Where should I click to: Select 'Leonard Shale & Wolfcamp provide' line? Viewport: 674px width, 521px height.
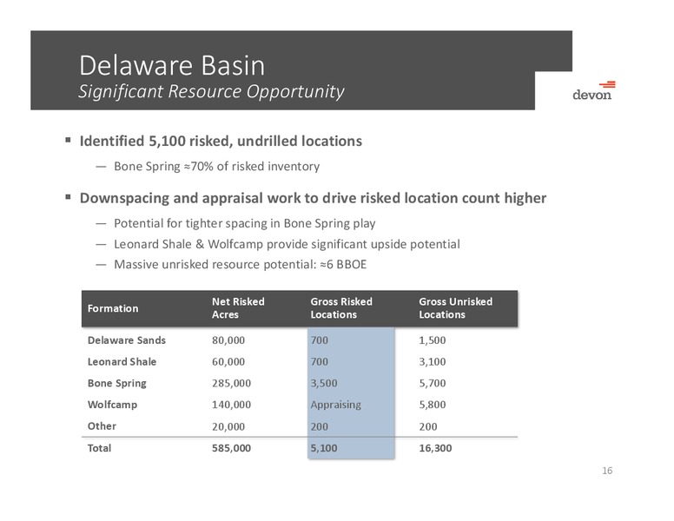[x=287, y=244]
